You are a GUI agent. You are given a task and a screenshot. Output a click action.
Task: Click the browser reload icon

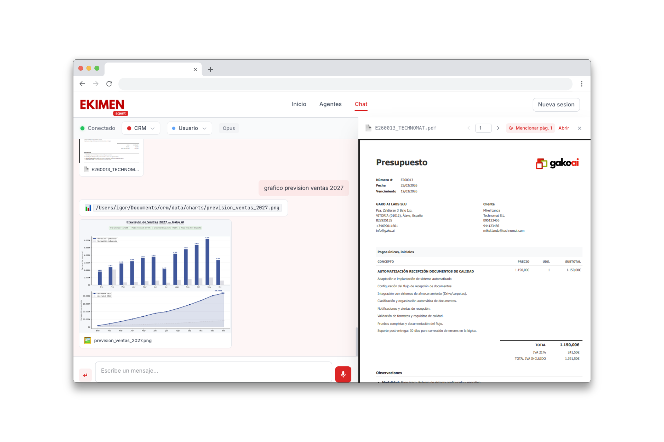tap(109, 84)
